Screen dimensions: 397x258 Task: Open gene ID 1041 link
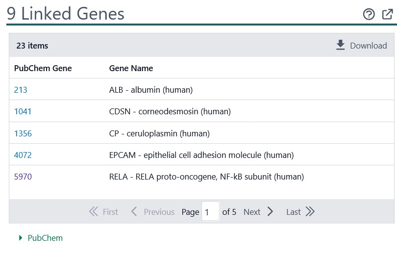[23, 111]
